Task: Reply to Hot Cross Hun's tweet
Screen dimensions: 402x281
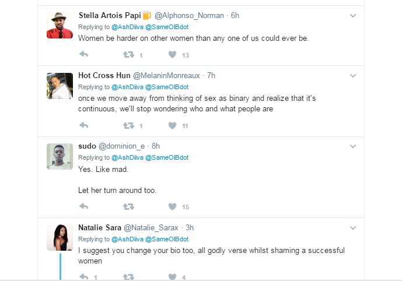Action: pos(83,125)
